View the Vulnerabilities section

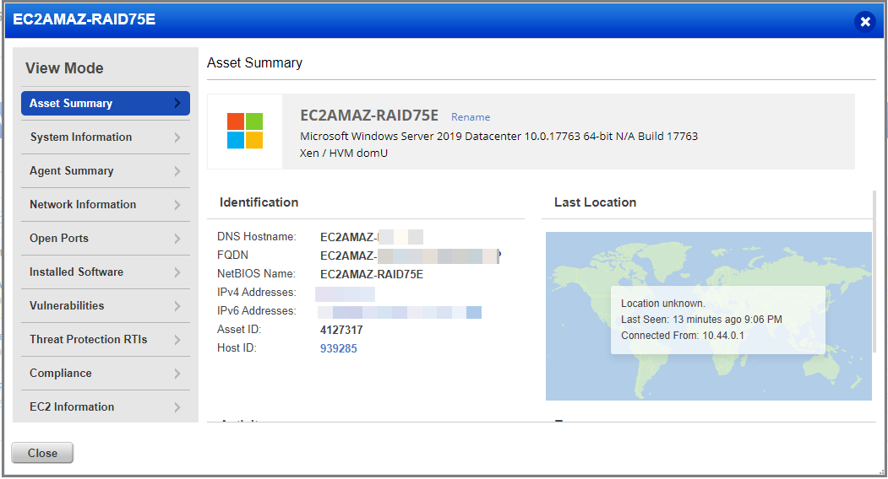pos(106,306)
